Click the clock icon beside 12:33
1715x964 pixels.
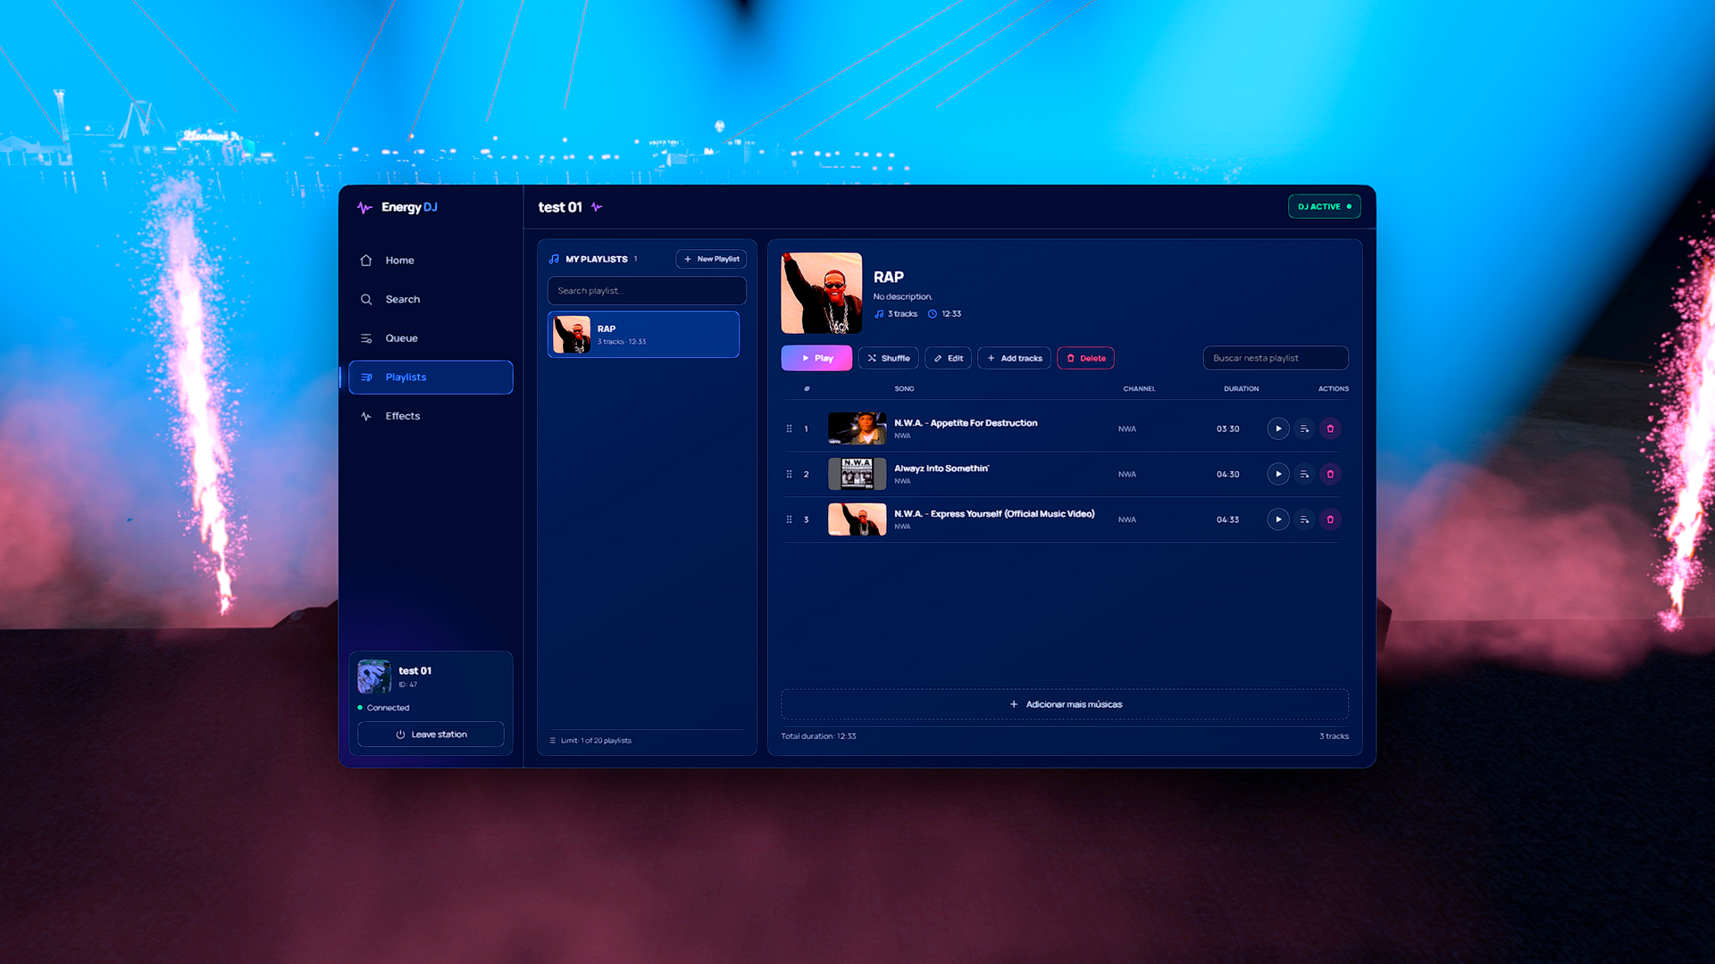tap(933, 314)
